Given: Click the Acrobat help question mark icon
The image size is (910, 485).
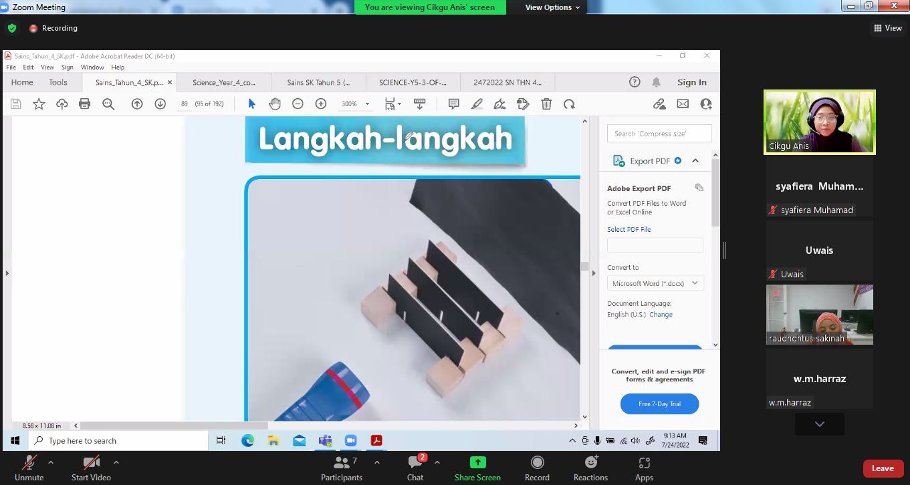Looking at the screenshot, I should [x=635, y=82].
